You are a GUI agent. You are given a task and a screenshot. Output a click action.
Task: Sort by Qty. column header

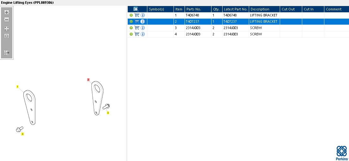coord(216,9)
